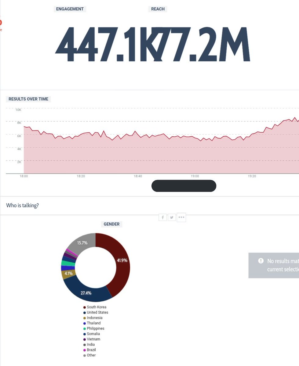This screenshot has height=366, width=299.
Task: Click the 8K y-axis label
Action: click(19, 123)
